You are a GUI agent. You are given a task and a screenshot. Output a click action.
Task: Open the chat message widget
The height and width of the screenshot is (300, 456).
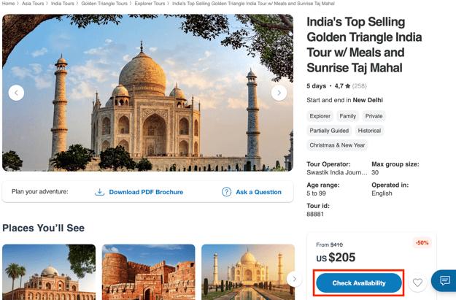click(444, 281)
